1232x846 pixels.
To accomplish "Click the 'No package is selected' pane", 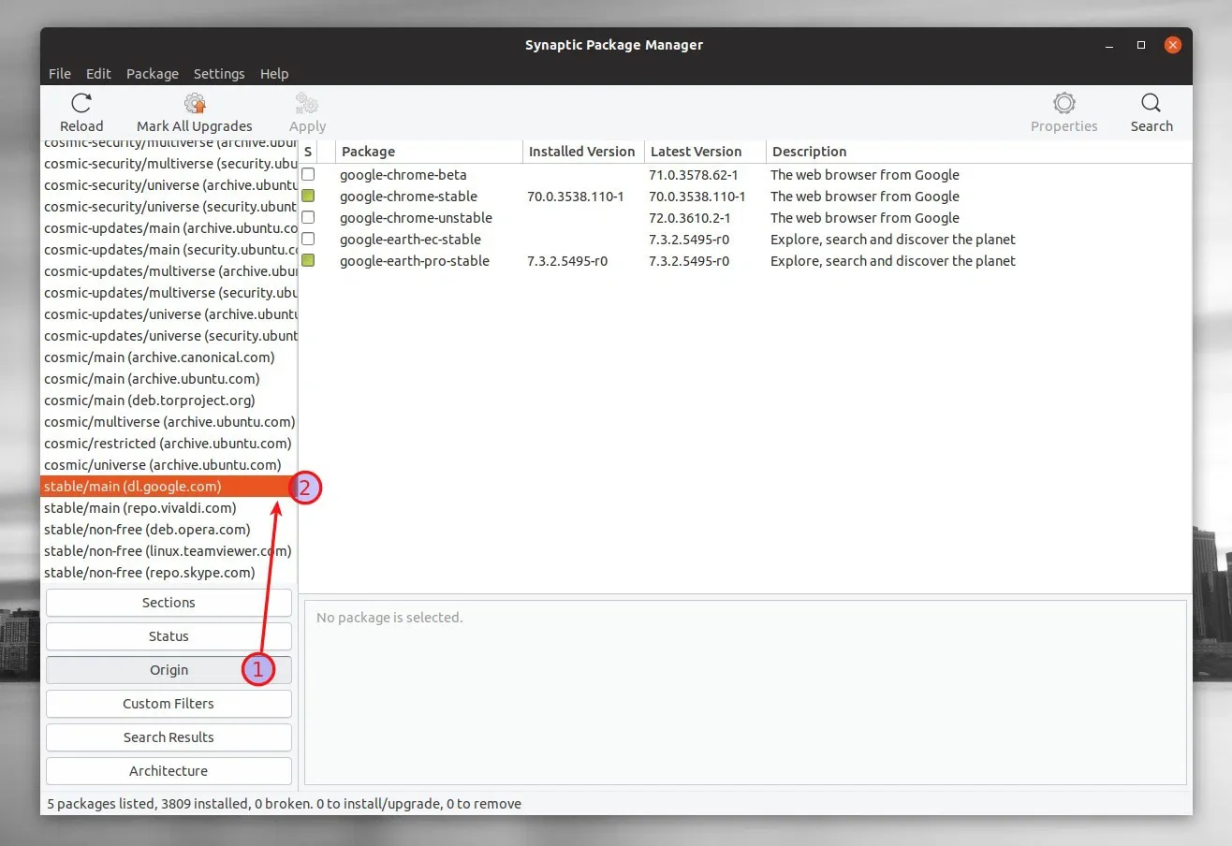I will coord(745,692).
